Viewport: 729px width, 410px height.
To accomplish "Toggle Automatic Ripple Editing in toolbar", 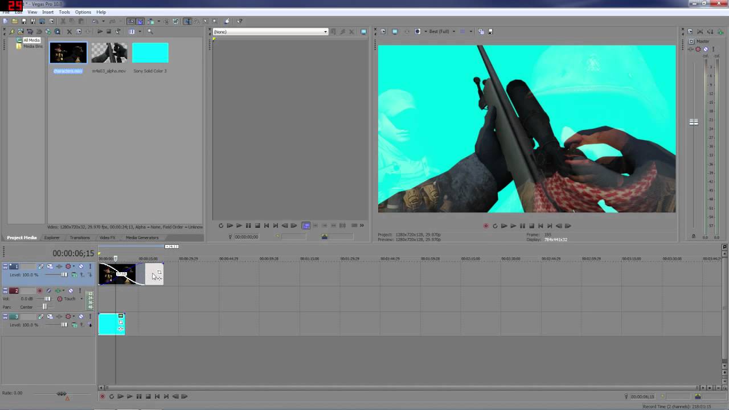I will tap(150, 21).
